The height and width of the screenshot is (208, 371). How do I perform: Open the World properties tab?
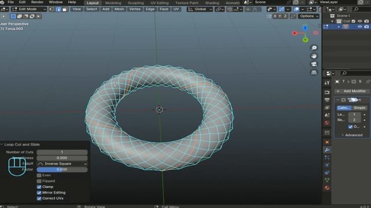[327, 123]
